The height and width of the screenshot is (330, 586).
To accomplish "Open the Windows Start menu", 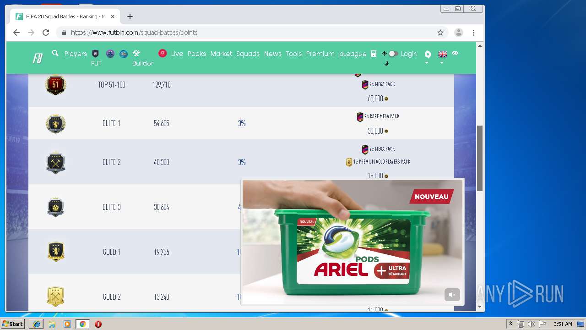I will click(x=13, y=324).
